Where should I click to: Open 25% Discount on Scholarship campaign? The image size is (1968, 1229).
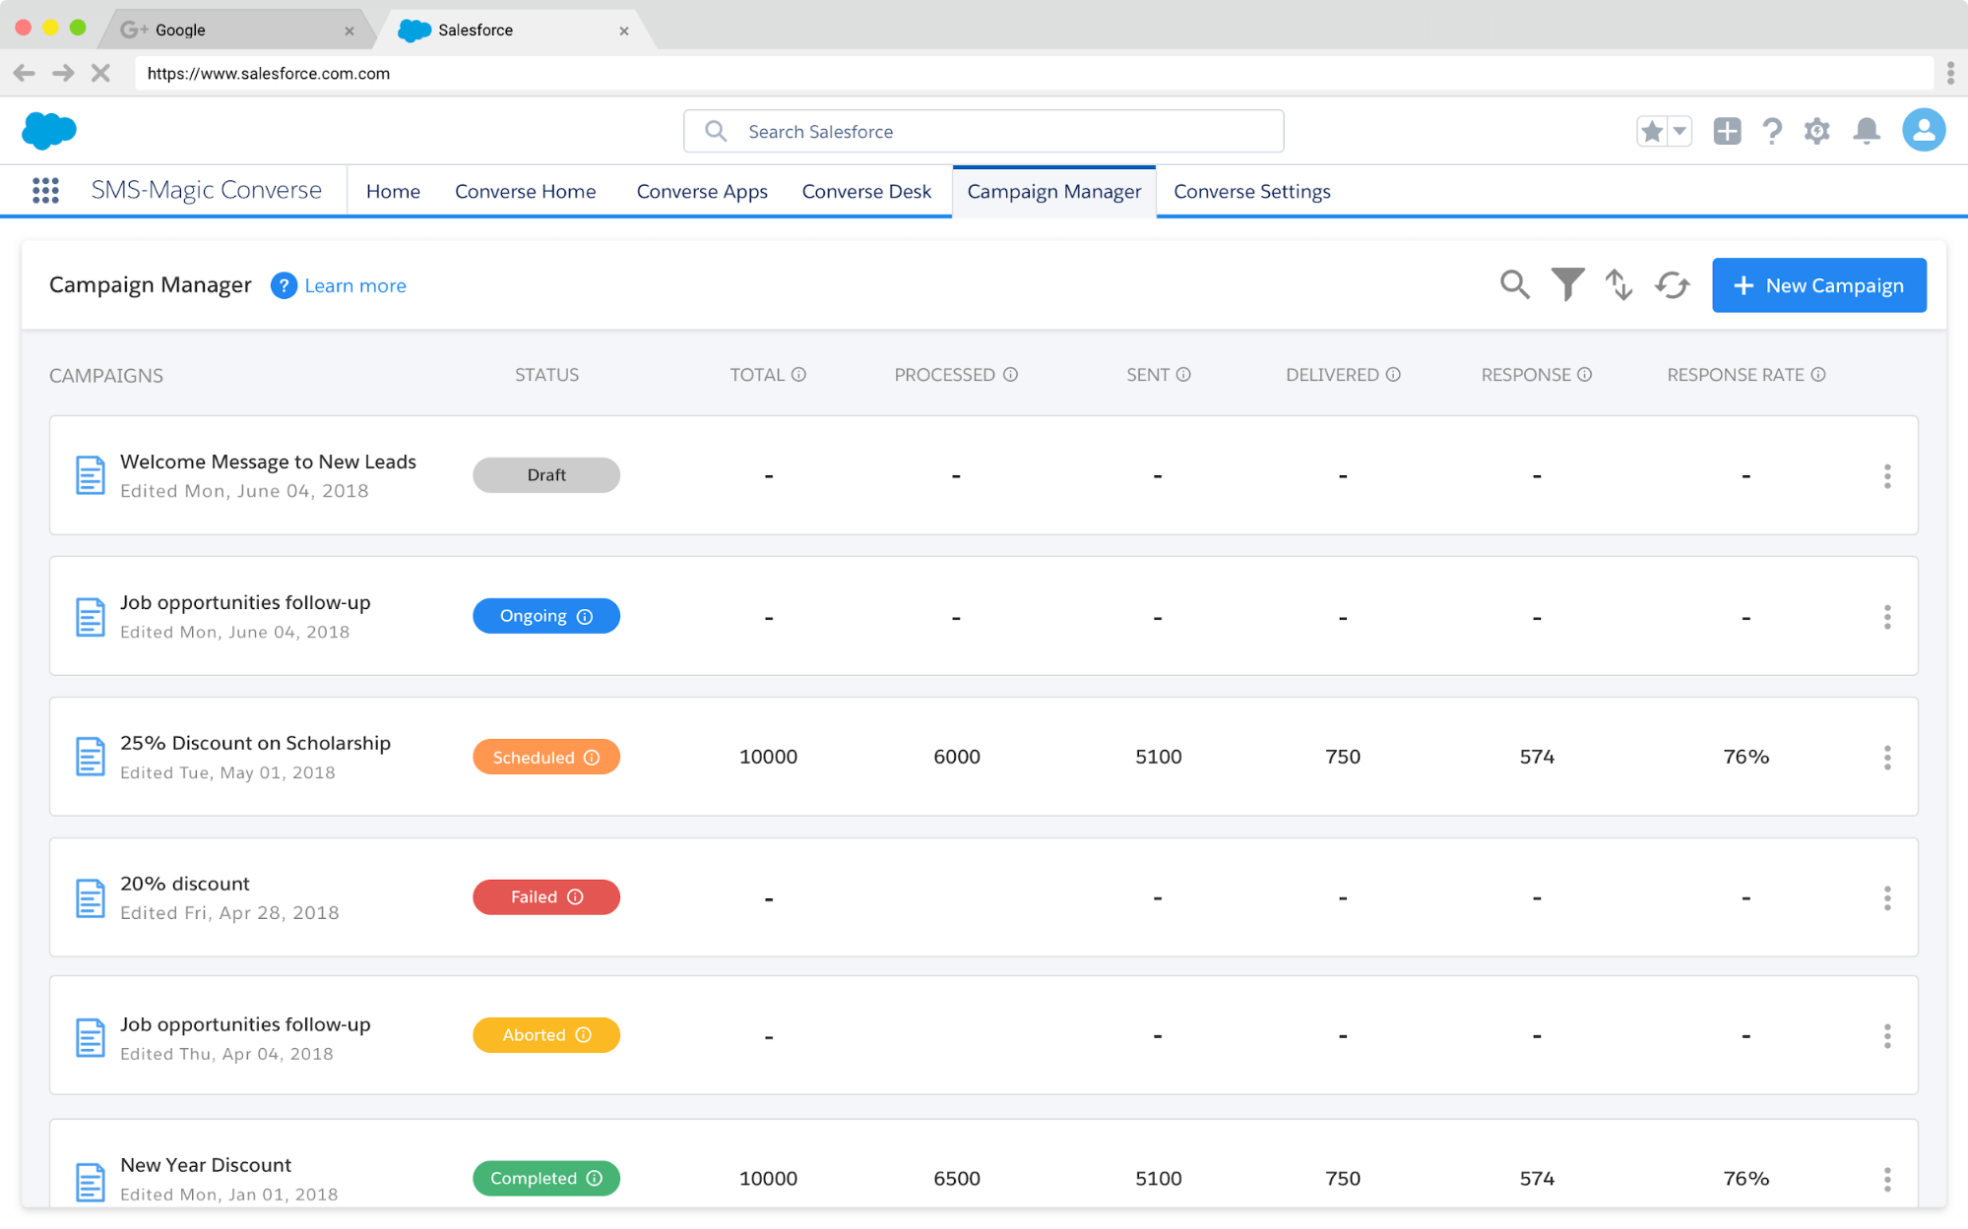(255, 743)
